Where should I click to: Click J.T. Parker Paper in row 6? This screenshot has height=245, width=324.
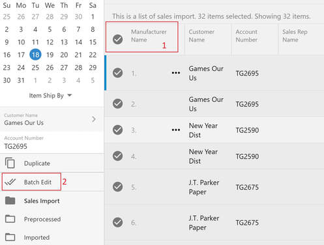pyautogui.click(x=204, y=223)
